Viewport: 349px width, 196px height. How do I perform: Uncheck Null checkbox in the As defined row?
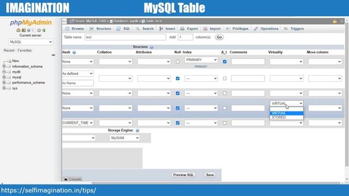pos(178,78)
